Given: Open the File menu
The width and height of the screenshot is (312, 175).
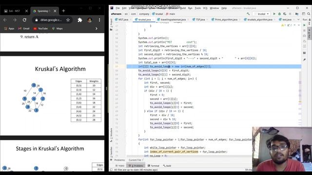Looking at the screenshot, I should (x=117, y=8).
